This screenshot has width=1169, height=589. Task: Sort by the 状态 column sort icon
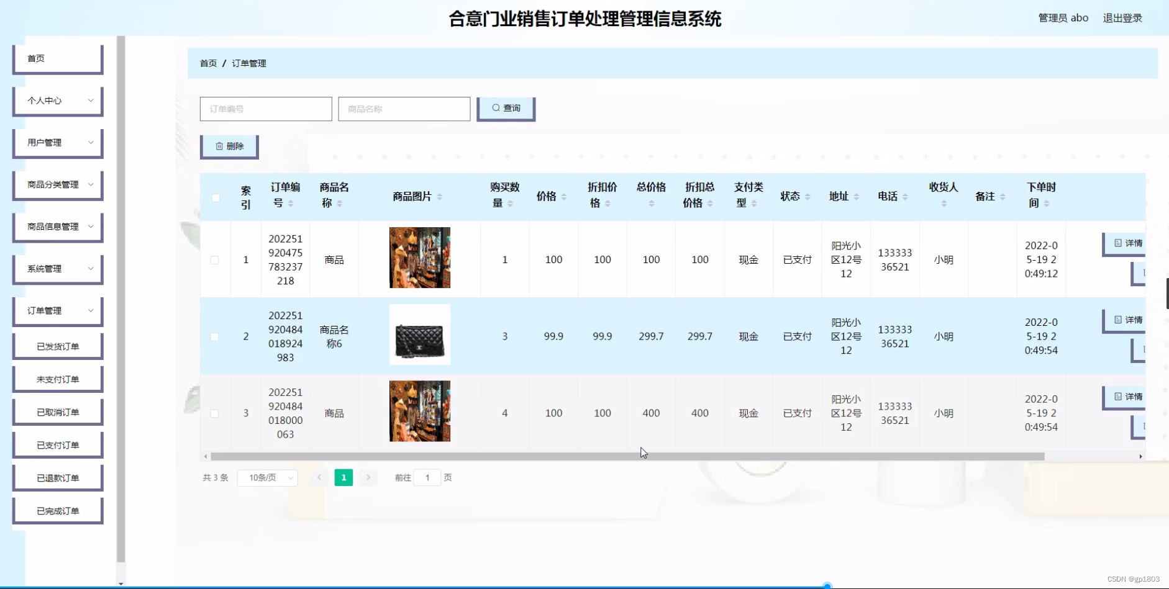[807, 197]
